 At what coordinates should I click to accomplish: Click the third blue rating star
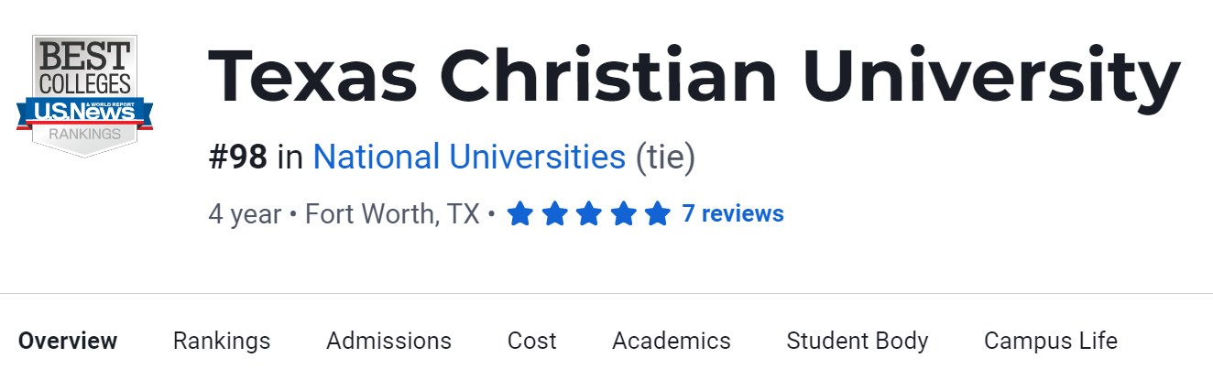pos(588,214)
